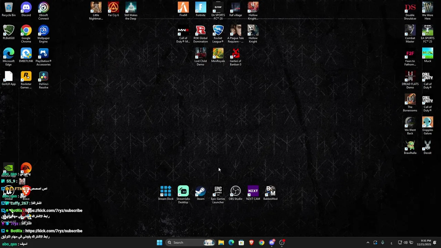Open the Rockstar Games launcher shortcut
The image size is (441, 248).
pos(26,80)
